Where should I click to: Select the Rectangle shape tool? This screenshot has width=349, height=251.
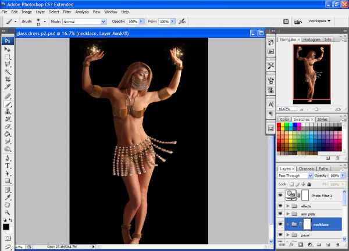[8, 181]
